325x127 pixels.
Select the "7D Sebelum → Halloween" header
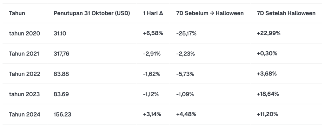(210, 13)
